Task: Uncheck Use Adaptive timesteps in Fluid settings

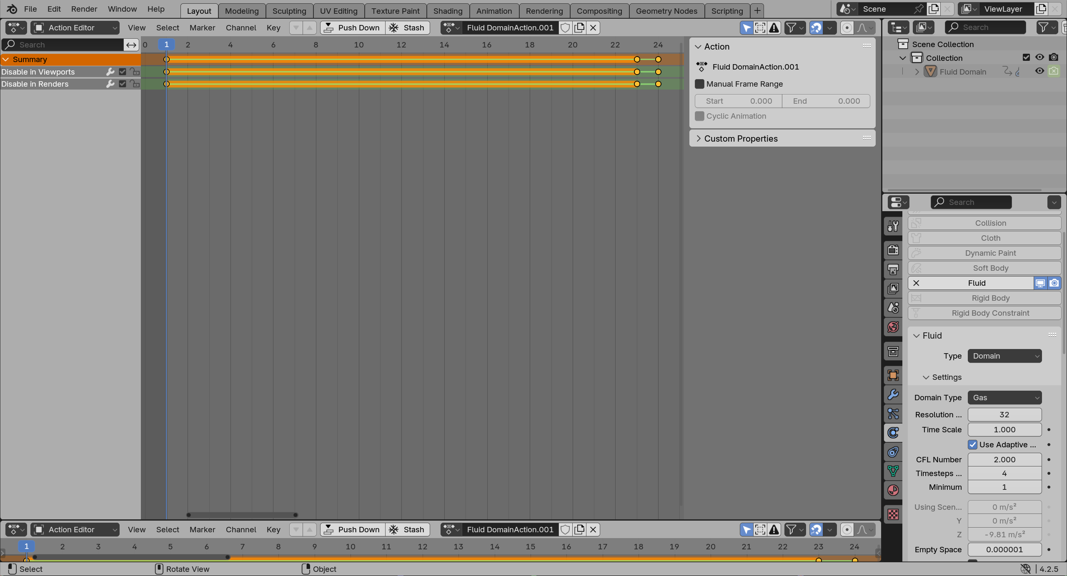Action: click(x=973, y=444)
